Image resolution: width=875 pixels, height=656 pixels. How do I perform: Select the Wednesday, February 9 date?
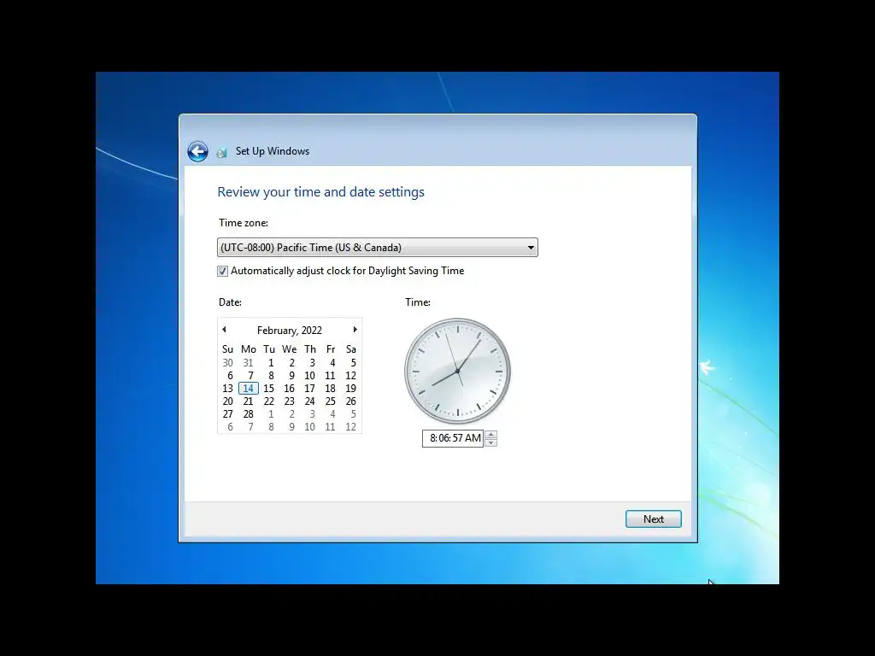(x=291, y=376)
